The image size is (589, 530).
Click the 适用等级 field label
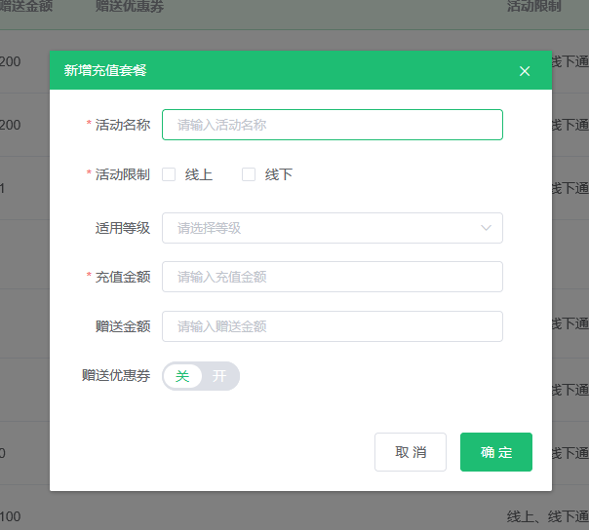point(122,228)
